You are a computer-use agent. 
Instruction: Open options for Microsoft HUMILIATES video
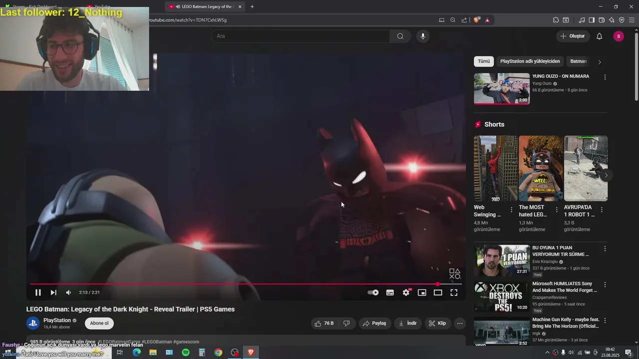tap(605, 285)
